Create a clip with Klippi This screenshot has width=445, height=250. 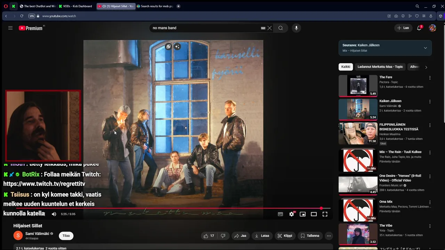pos(285,236)
